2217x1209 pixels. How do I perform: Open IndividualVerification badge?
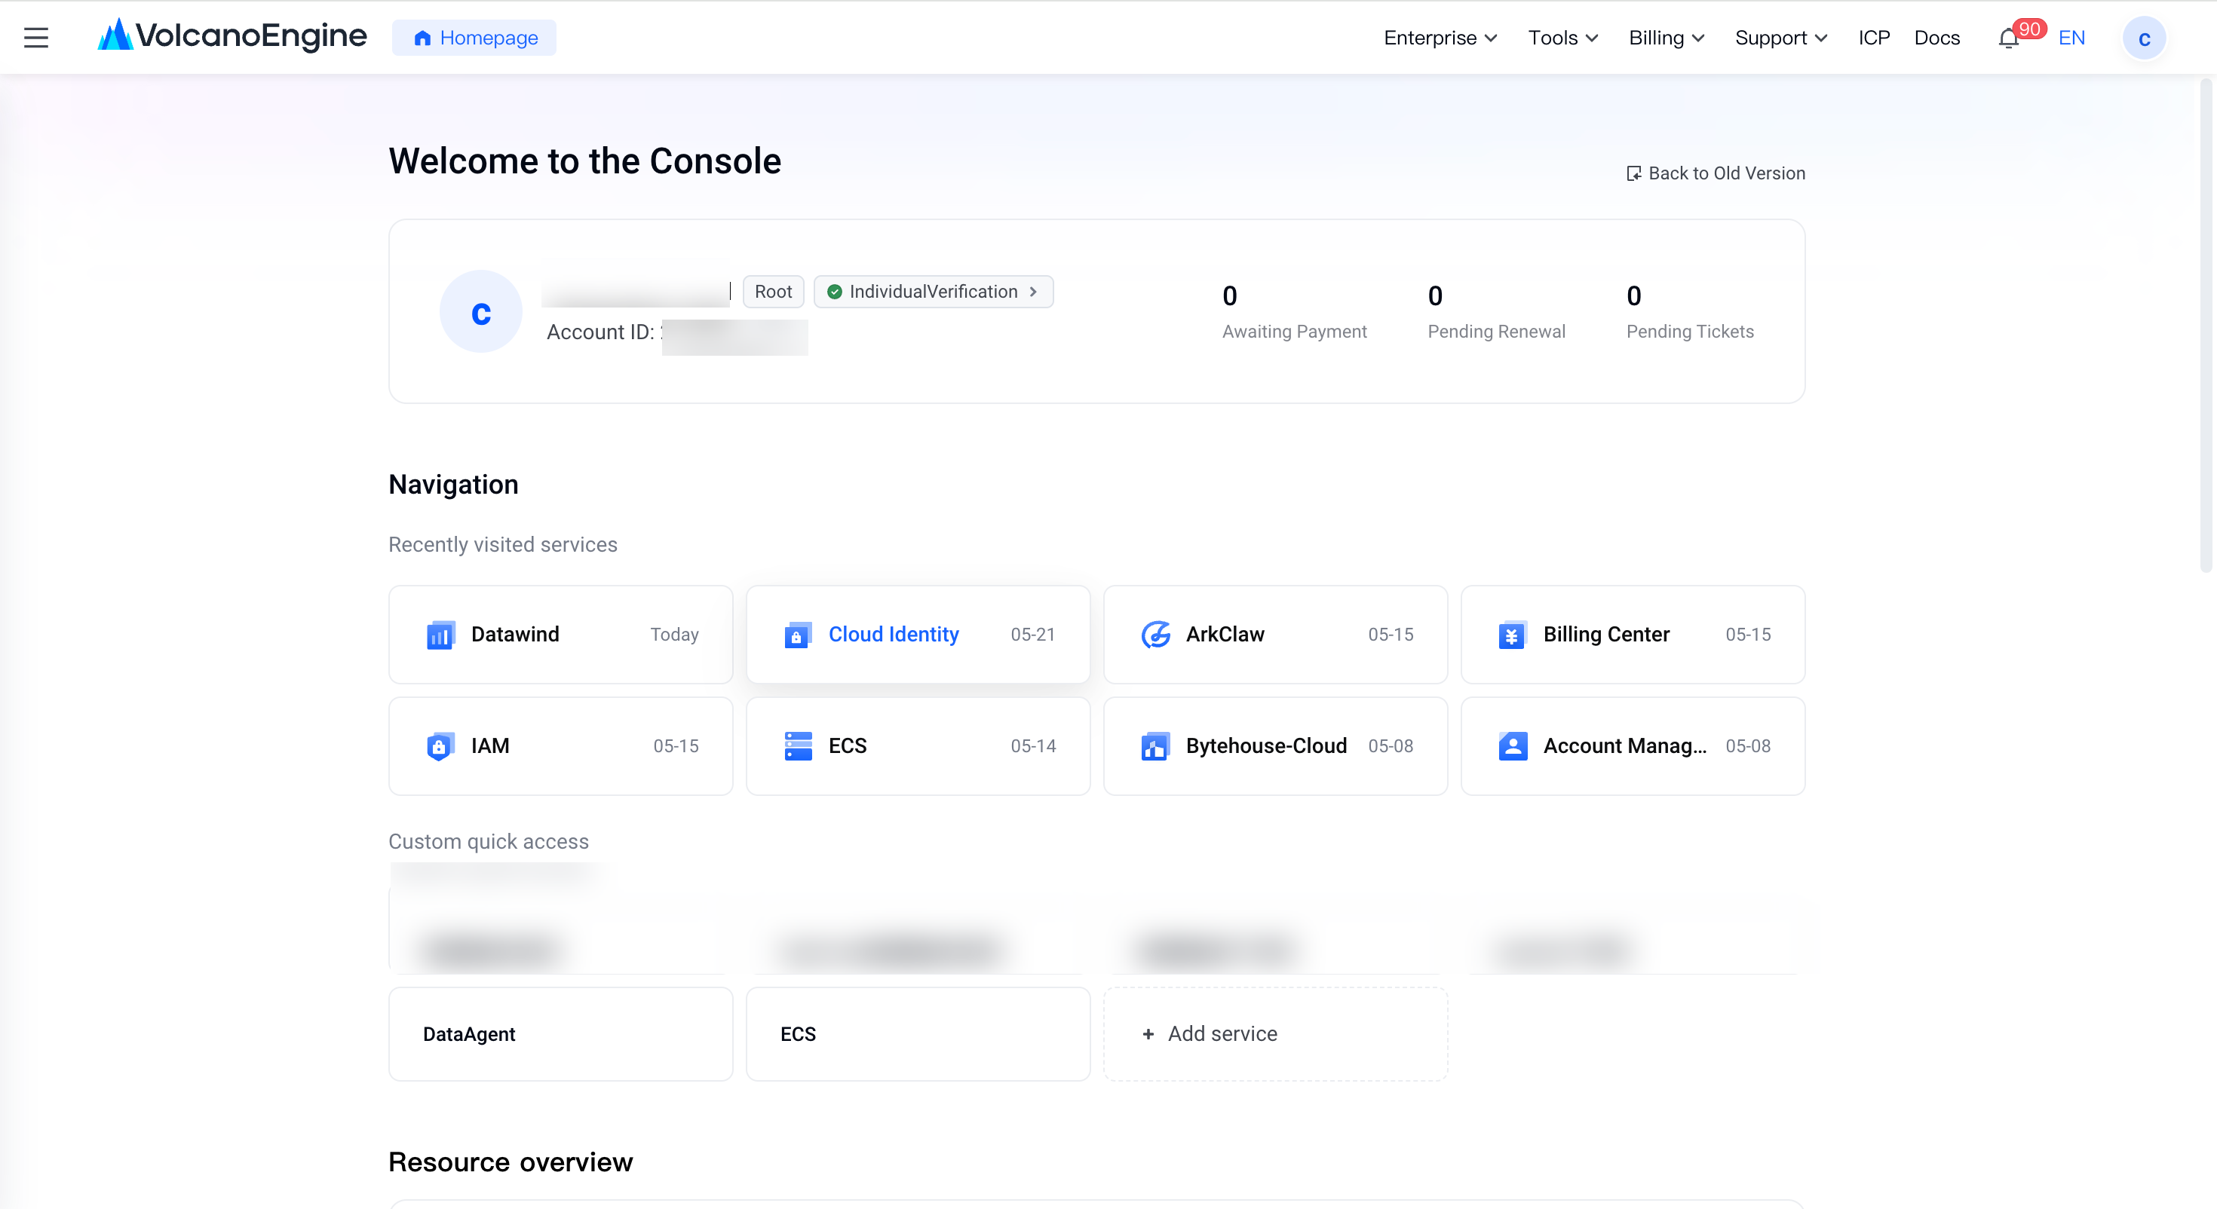pos(933,292)
